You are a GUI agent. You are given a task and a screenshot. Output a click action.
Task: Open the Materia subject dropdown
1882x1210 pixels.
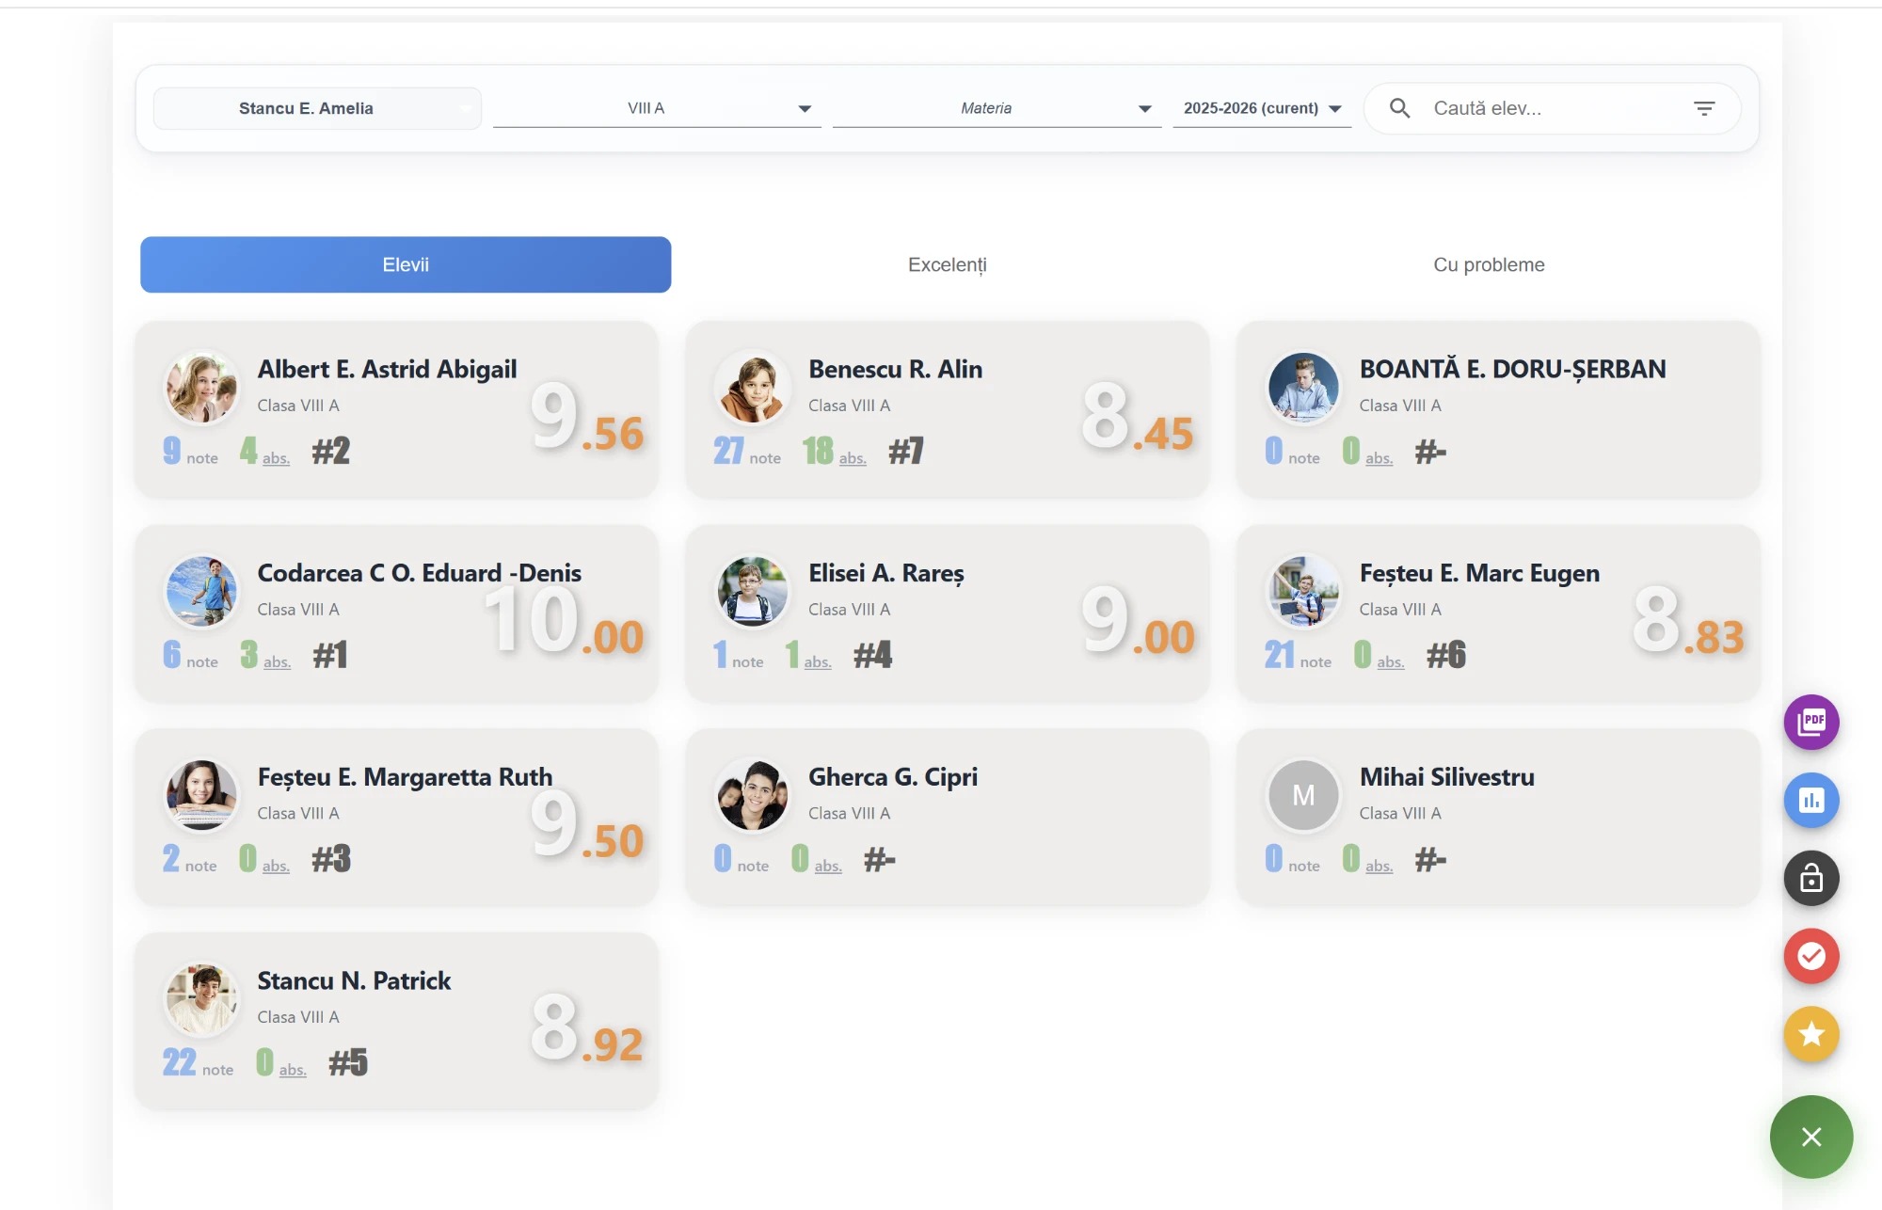(x=997, y=108)
